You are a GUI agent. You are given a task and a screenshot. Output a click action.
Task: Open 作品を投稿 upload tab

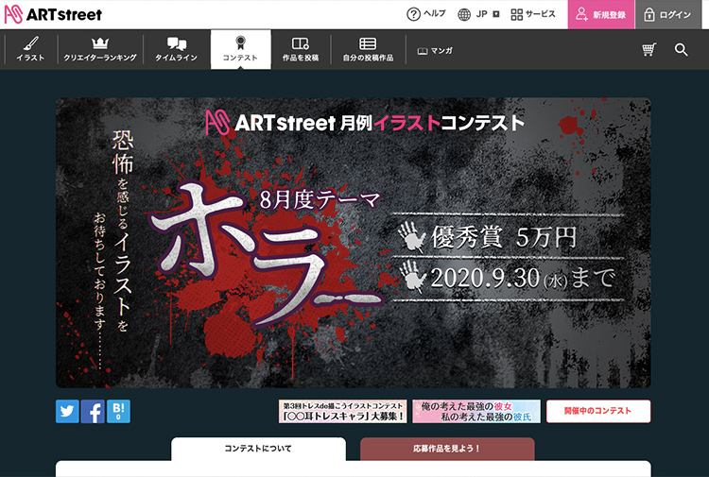(301, 49)
